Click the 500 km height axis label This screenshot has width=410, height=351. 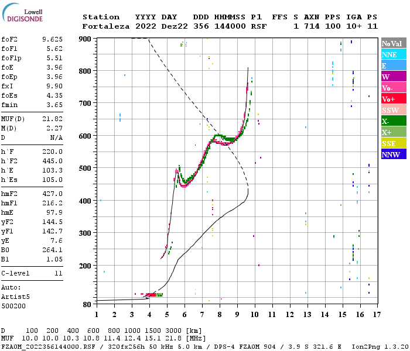pos(85,168)
